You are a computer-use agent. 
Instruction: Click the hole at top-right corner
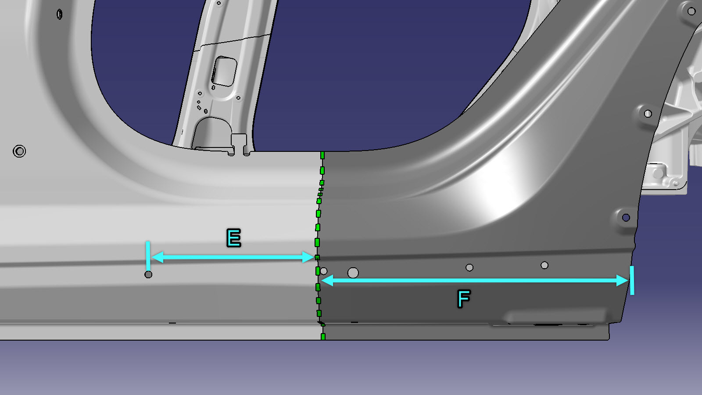[x=691, y=11]
